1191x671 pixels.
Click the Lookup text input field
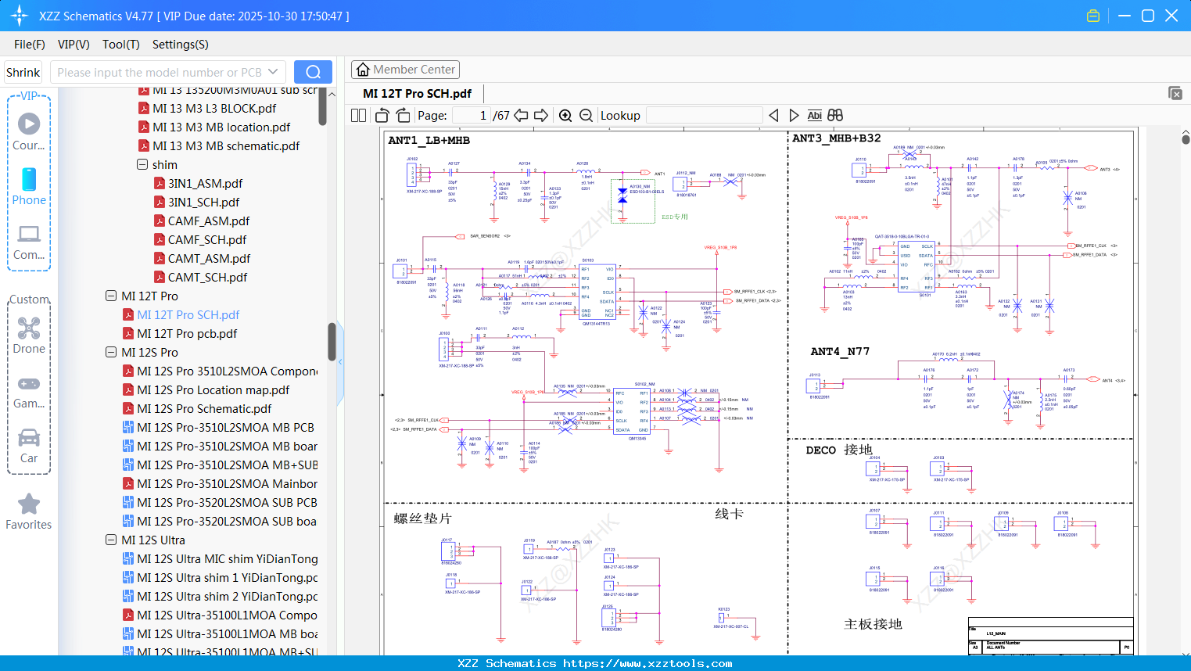pyautogui.click(x=704, y=116)
